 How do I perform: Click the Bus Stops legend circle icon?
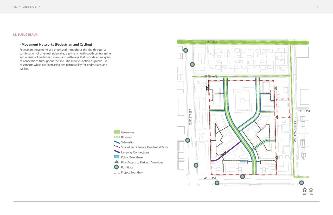coord(117,167)
